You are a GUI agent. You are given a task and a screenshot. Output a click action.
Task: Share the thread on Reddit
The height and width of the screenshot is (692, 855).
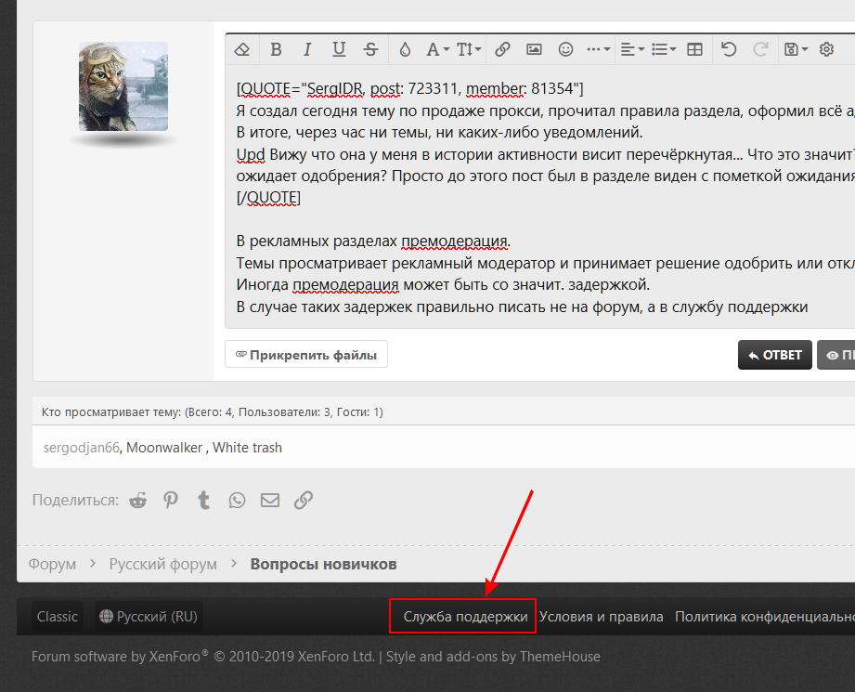(x=138, y=500)
